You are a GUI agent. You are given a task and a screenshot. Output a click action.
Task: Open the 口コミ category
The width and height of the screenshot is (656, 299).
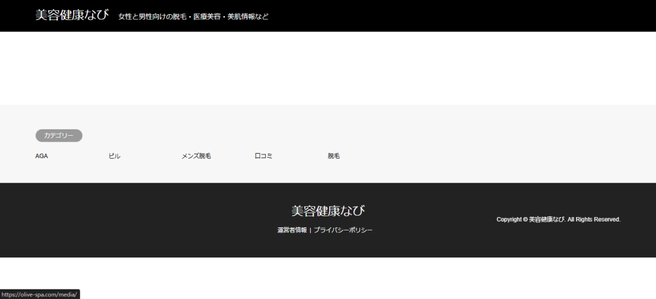point(263,156)
